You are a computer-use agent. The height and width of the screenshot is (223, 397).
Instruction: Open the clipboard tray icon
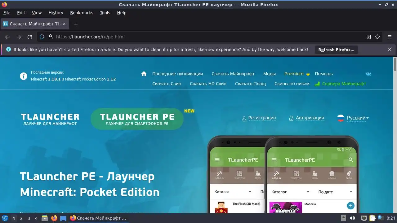(x=372, y=218)
